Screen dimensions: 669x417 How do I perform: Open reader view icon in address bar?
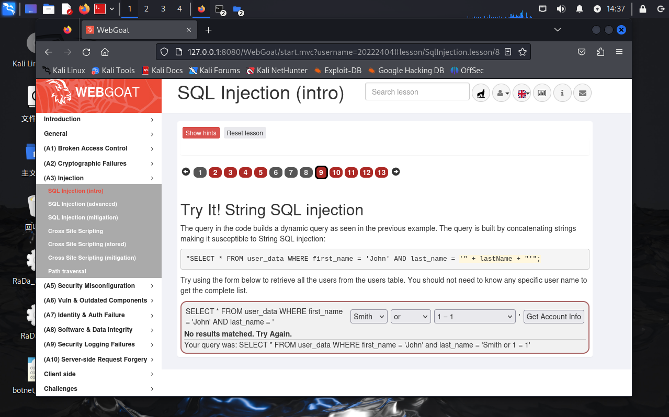[x=508, y=52]
